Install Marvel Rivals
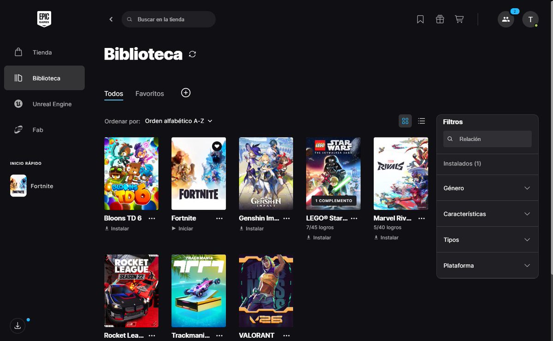Screen dimensions: 553x341 [386, 238]
